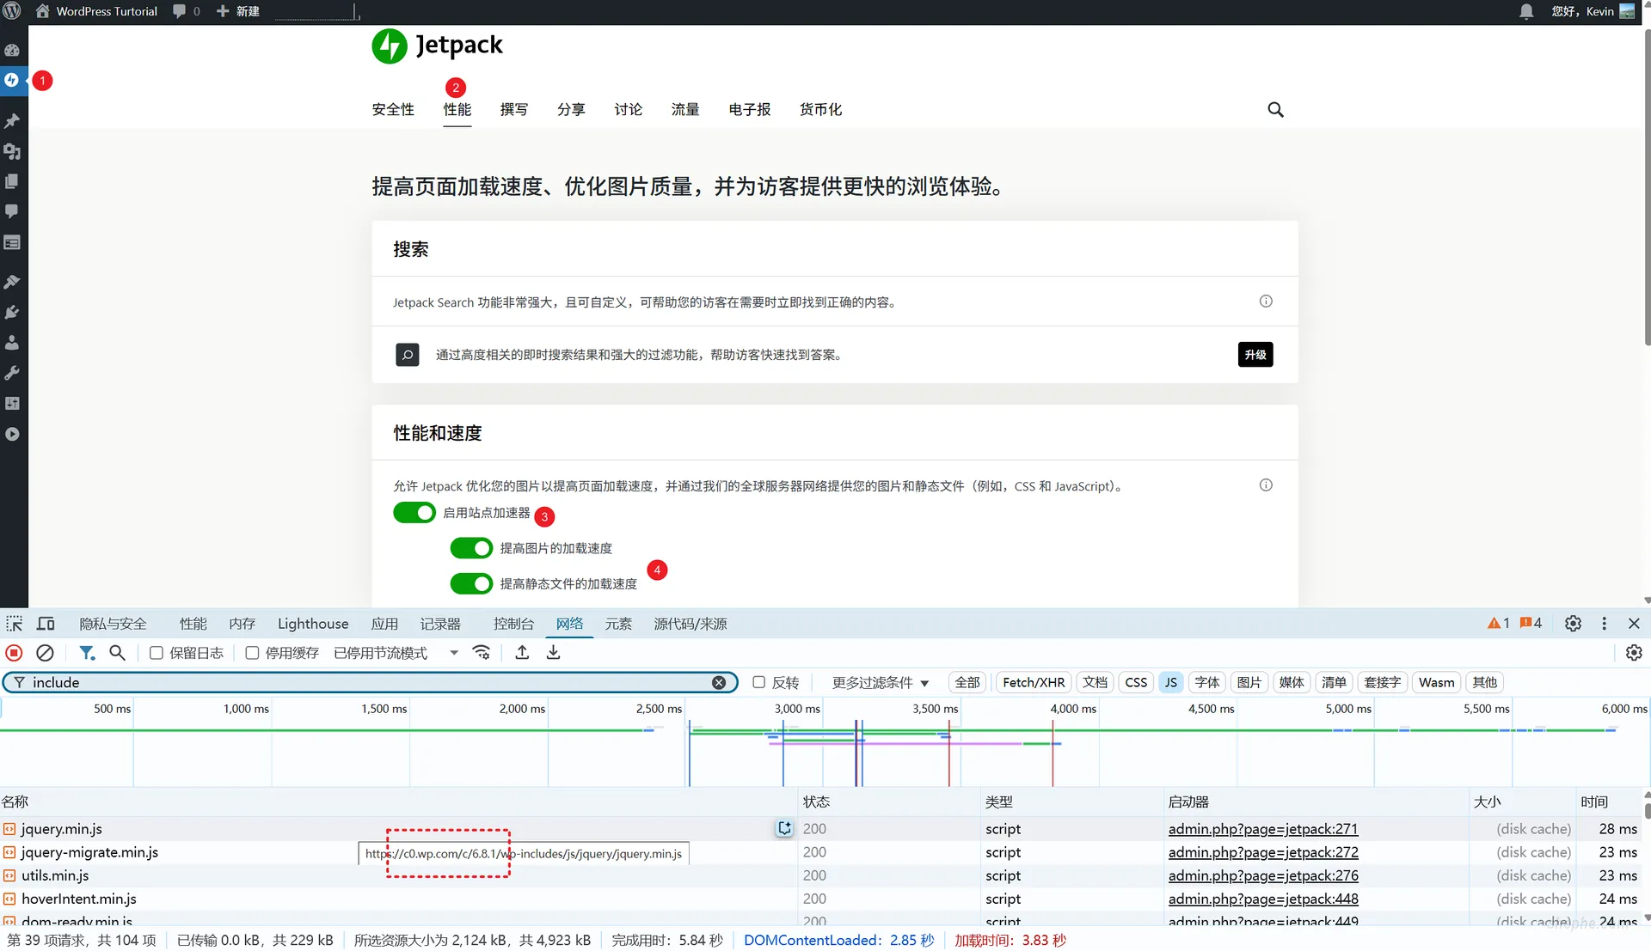
Task: Turn off 提高静态文件的加载速度 toggle
Action: point(470,583)
